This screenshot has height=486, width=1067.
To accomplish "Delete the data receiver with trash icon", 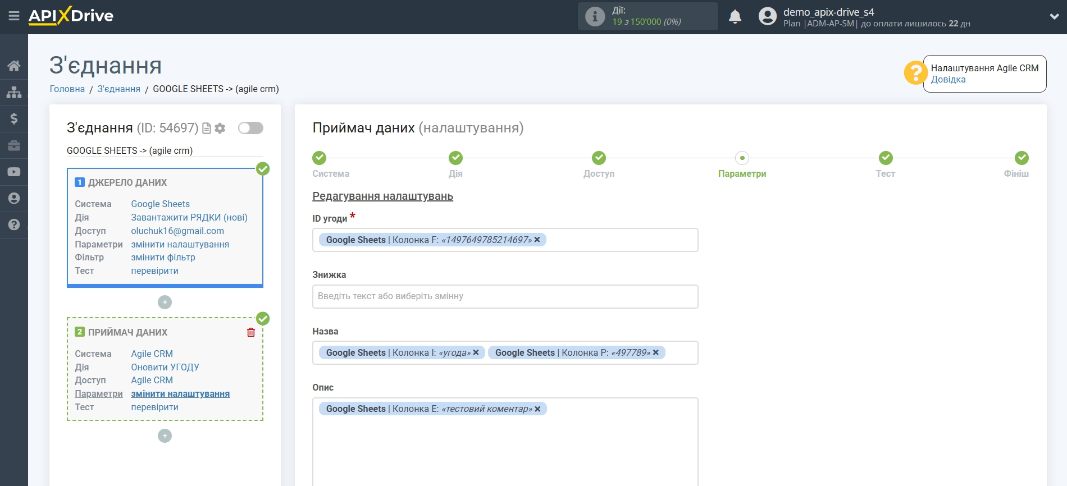I will (251, 332).
